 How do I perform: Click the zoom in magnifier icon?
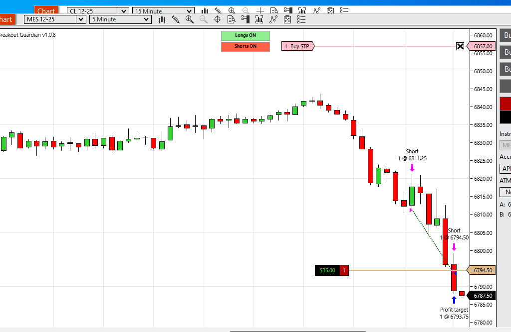click(x=189, y=19)
